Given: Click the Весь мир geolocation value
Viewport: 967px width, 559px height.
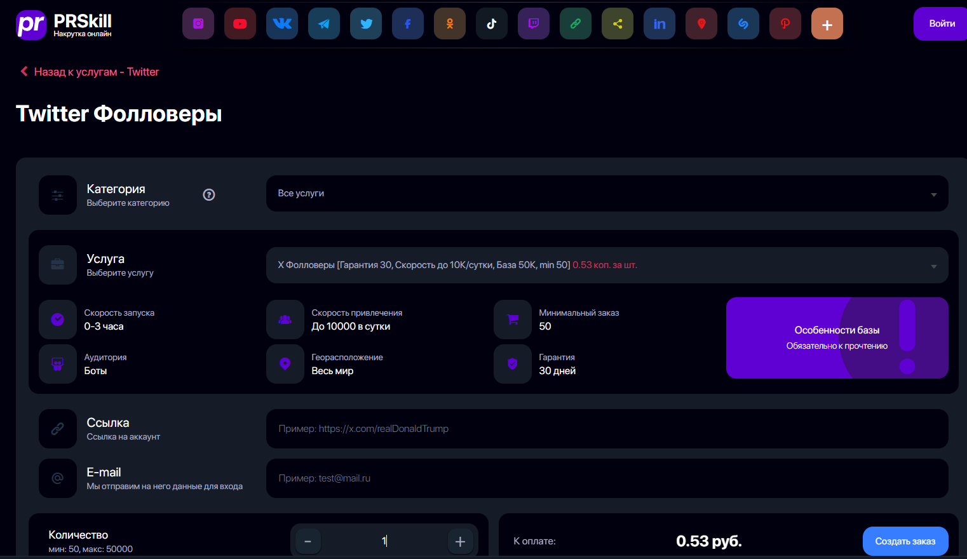Looking at the screenshot, I should (332, 371).
